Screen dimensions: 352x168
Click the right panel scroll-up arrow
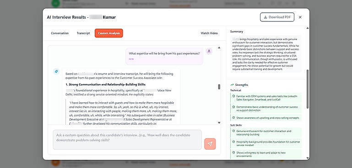[308, 28]
